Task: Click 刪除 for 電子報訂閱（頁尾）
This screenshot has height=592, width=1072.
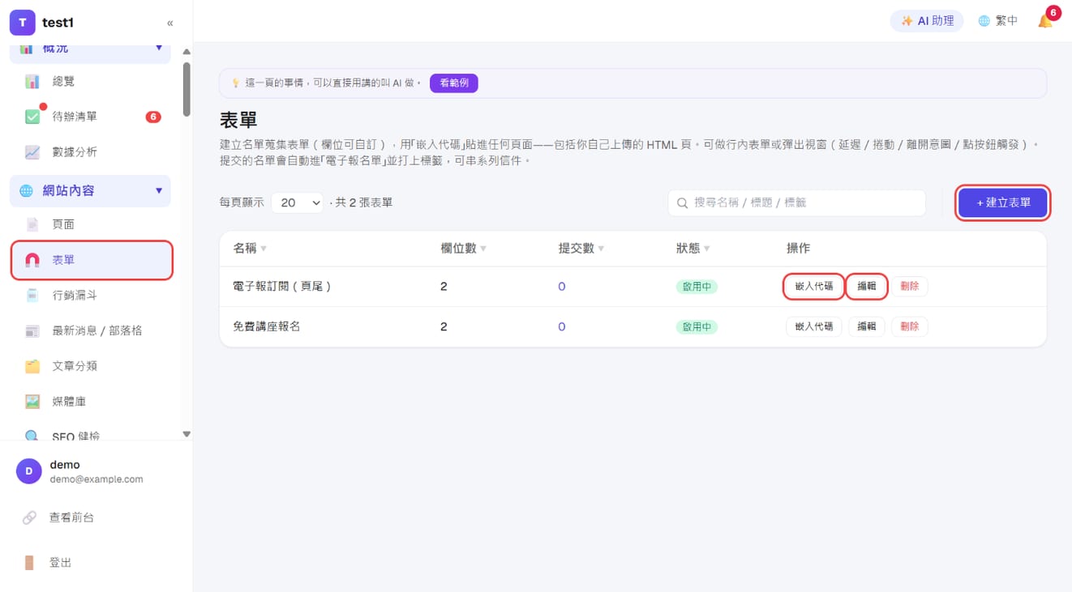Action: [x=910, y=286]
